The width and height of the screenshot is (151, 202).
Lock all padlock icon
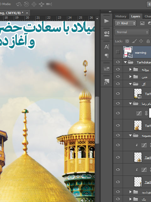pos(148,41)
